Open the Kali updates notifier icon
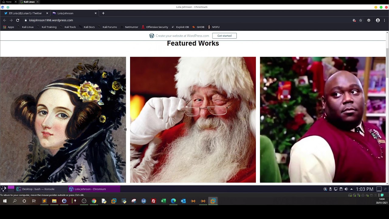The height and width of the screenshot is (219, 389). coord(325,189)
